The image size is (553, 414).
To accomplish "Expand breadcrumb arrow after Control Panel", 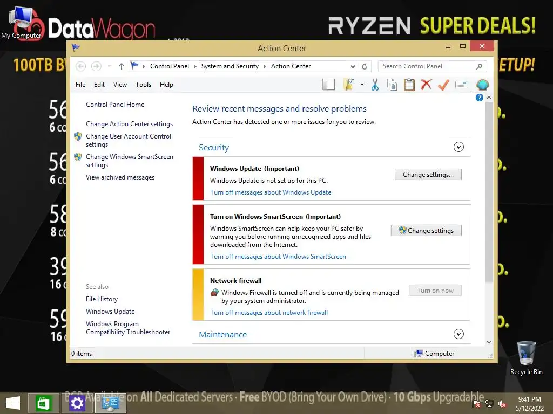I will (x=195, y=66).
